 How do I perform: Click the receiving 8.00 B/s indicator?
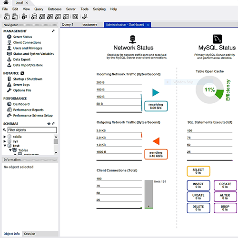click(156, 106)
